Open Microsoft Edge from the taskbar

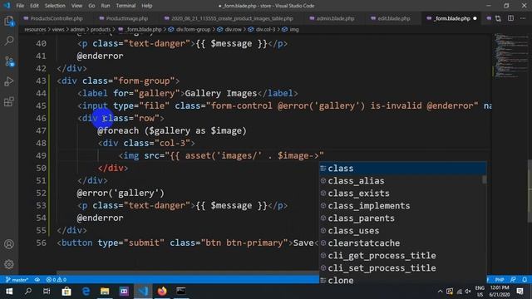tap(86, 292)
